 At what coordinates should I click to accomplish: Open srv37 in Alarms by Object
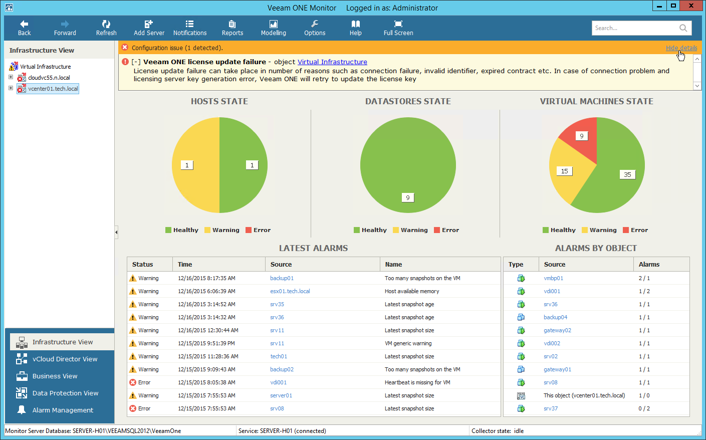coord(551,408)
